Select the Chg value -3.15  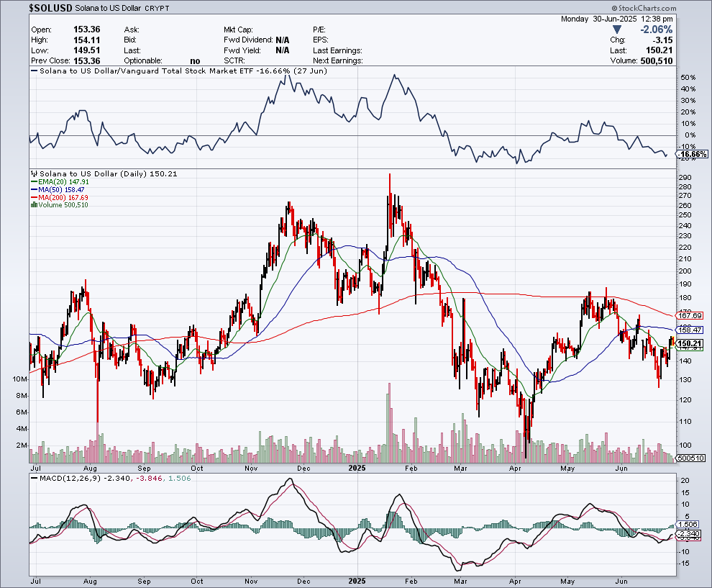(x=663, y=40)
